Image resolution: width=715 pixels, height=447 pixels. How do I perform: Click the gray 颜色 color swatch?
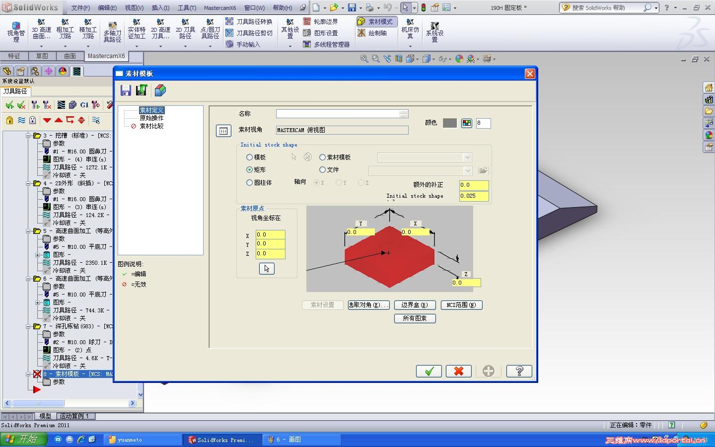[450, 123]
